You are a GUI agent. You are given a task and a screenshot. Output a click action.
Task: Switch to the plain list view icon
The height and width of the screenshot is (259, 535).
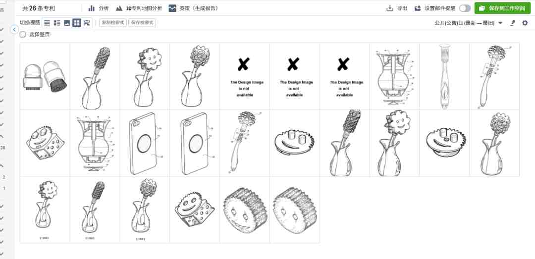click(47, 23)
